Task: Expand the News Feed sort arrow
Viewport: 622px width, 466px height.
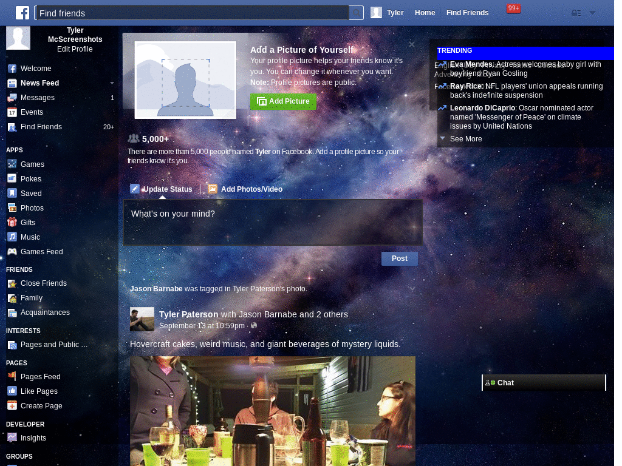Action: click(112, 83)
